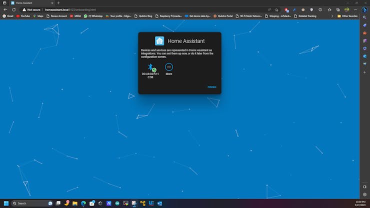Open the YouTube bookmark
This screenshot has height=208, width=370.
tap(23, 16)
